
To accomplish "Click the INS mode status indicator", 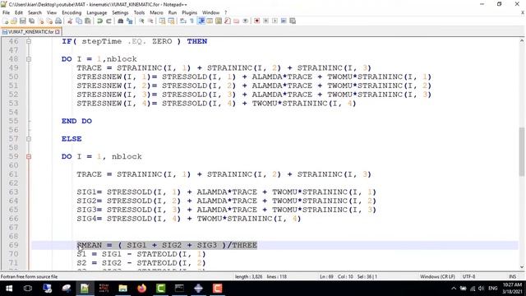I will (512, 276).
